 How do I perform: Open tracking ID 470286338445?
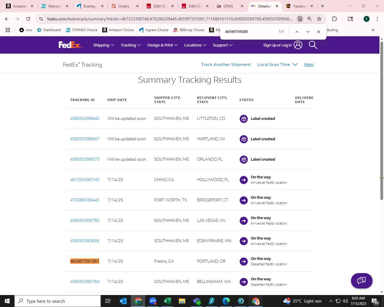[85, 200]
